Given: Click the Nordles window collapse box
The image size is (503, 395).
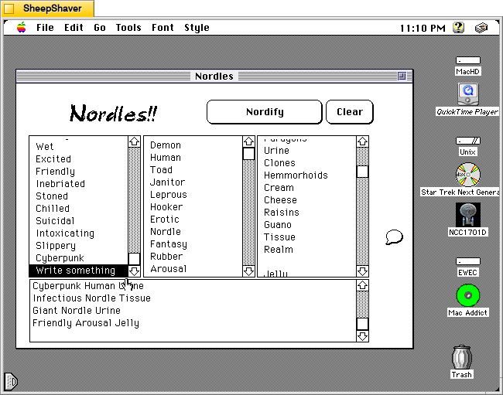Looking at the screenshot, I should (402, 77).
